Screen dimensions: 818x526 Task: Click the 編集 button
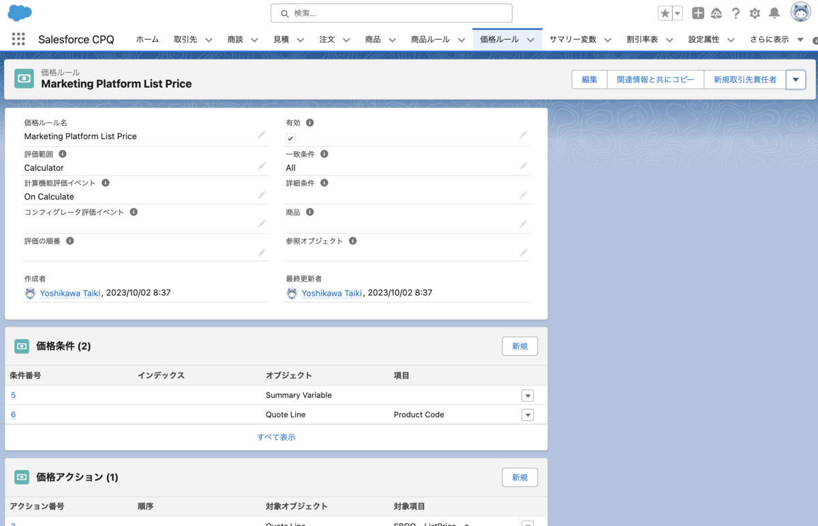(x=588, y=79)
